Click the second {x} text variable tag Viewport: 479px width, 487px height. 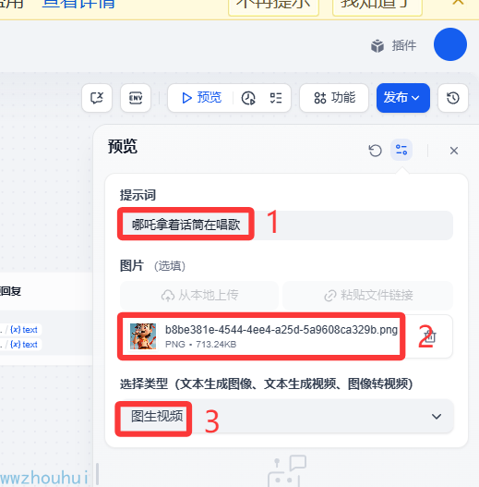[x=24, y=345]
